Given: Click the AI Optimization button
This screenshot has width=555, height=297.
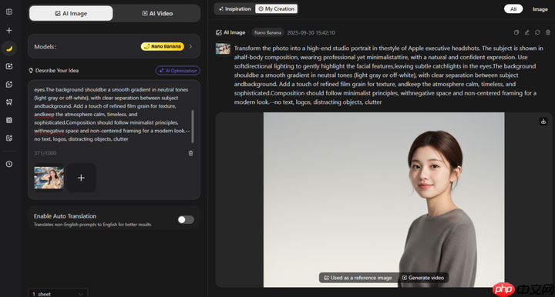Looking at the screenshot, I should click(x=178, y=71).
